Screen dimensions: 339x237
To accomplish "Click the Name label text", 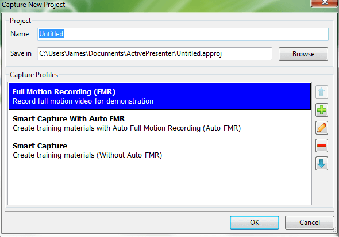I will [x=20, y=34].
